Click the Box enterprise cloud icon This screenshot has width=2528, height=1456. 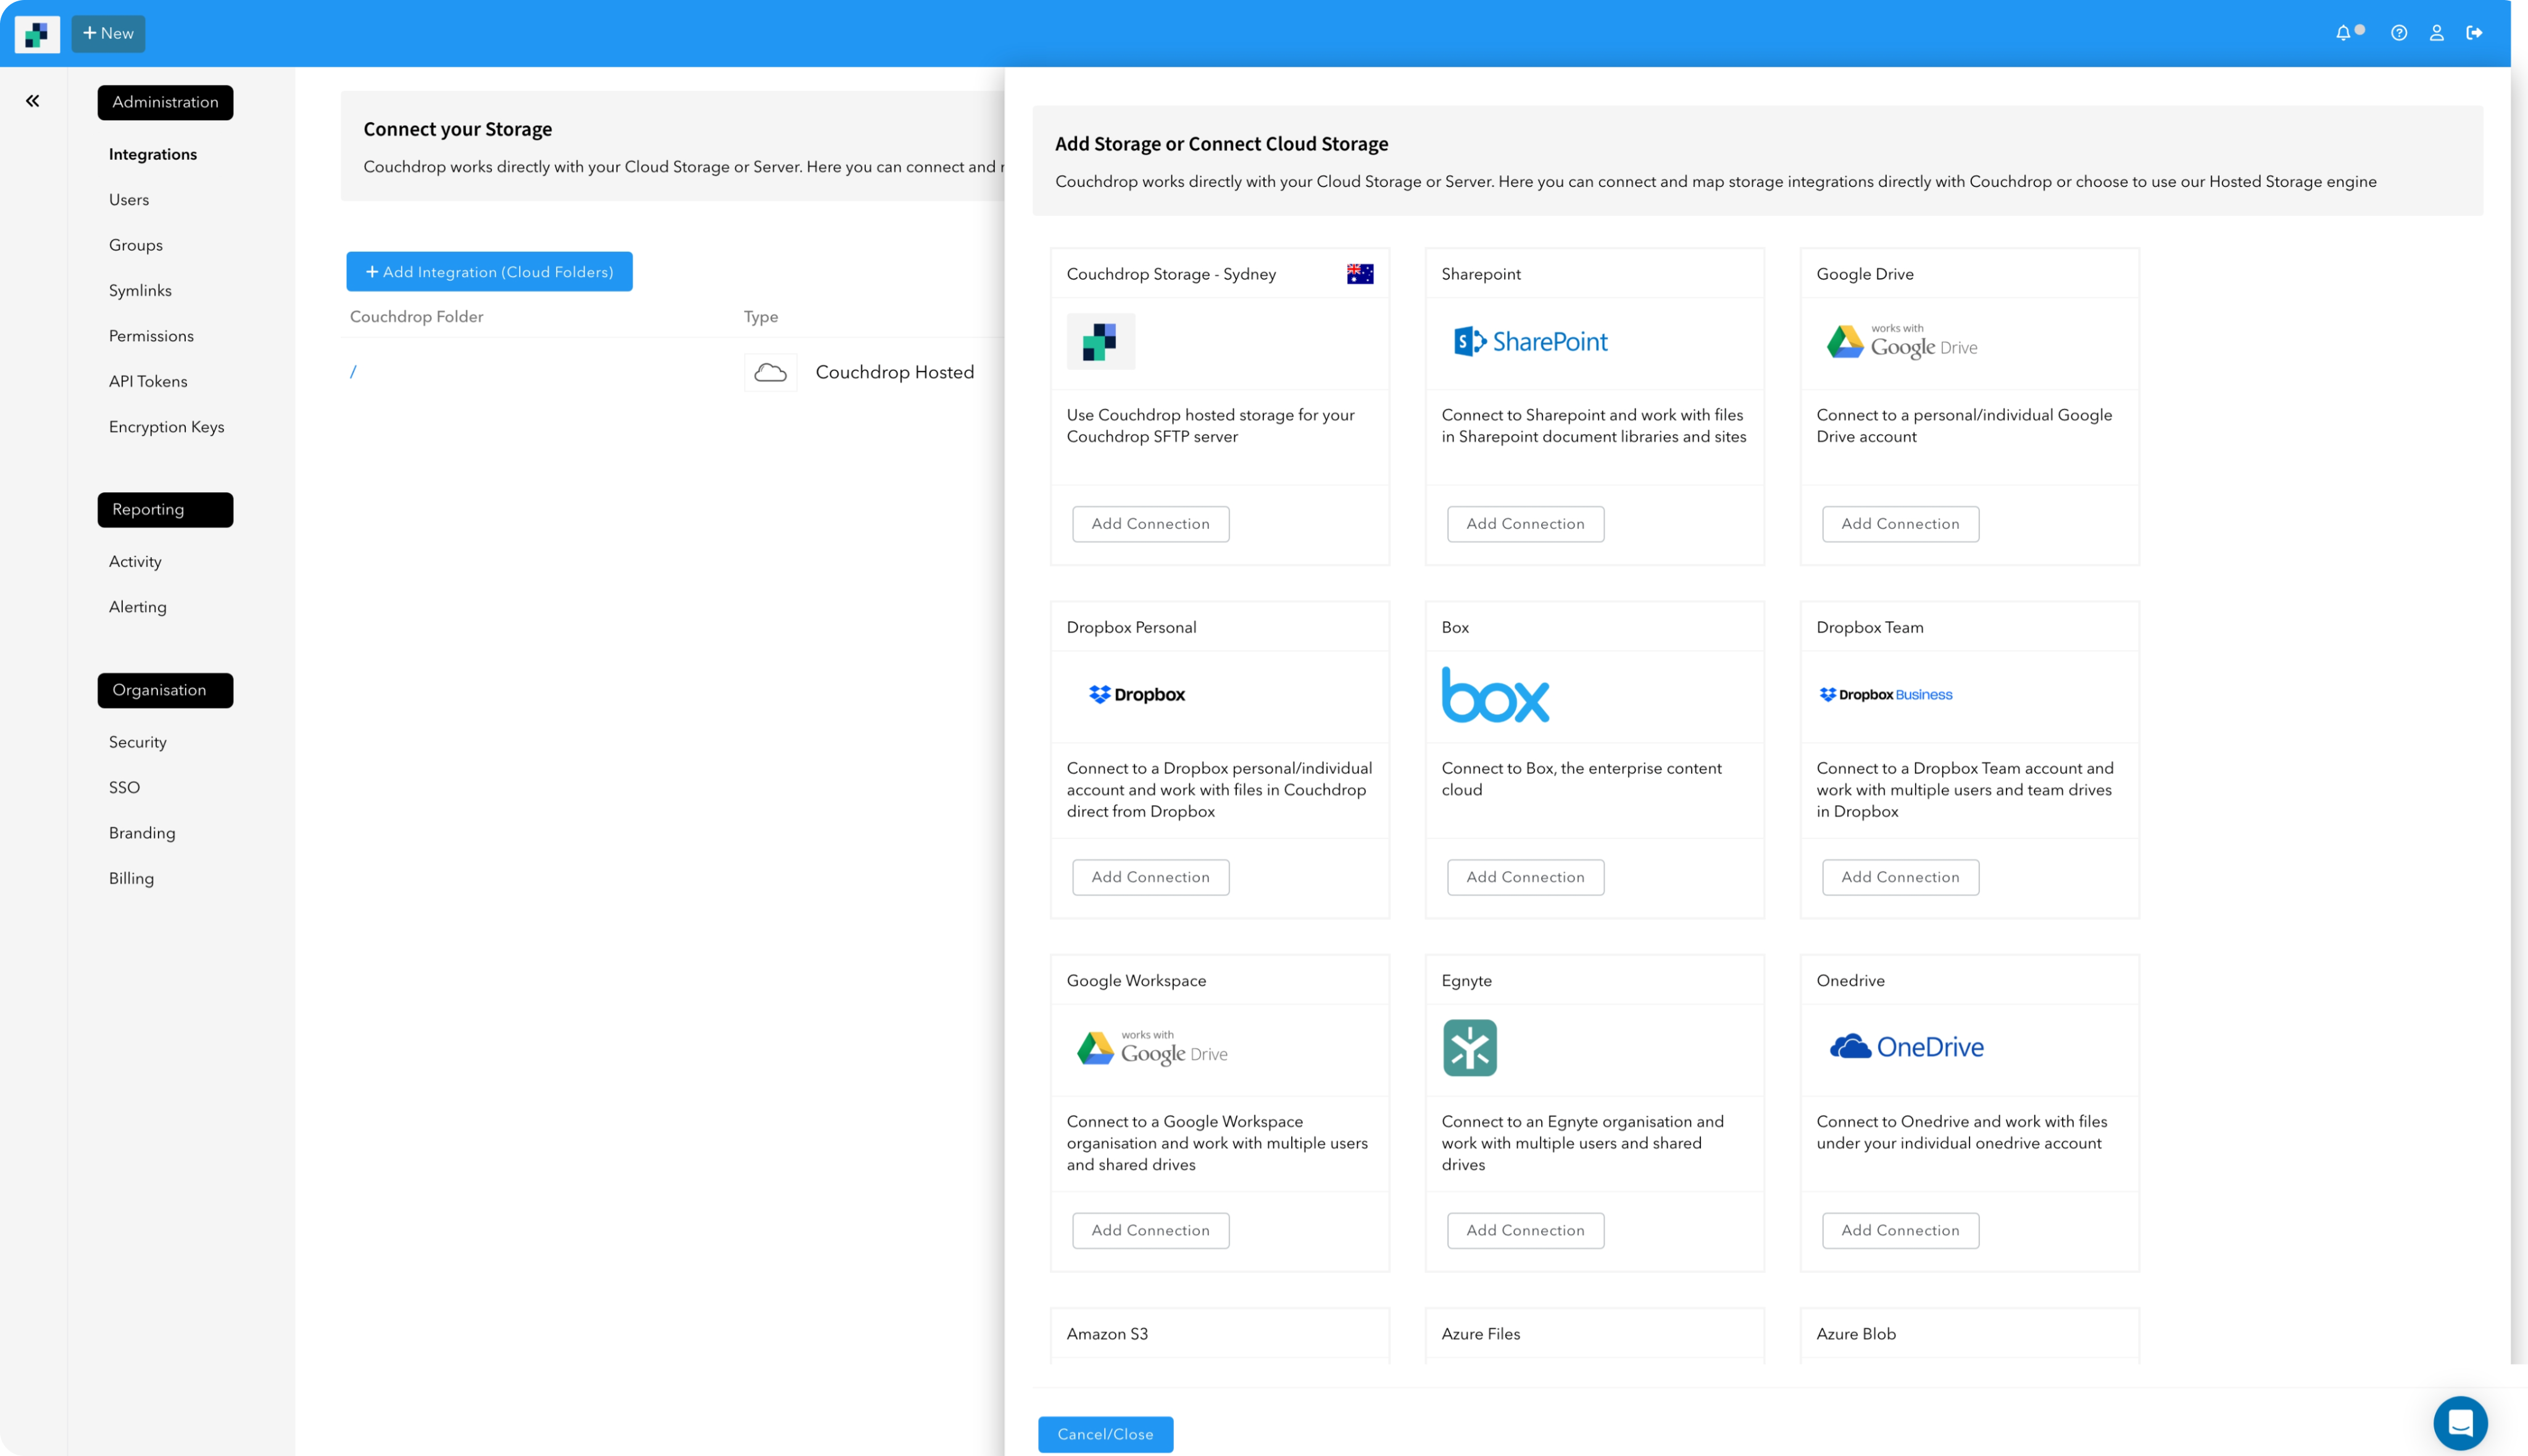coord(1497,694)
